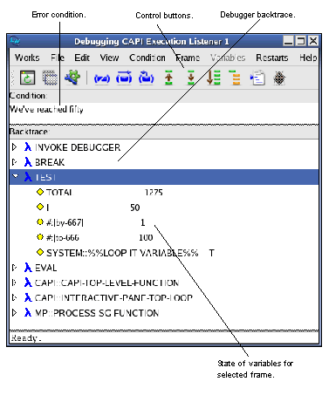Expand the MP::PROCESS SG FUNCTION frame

[14, 313]
